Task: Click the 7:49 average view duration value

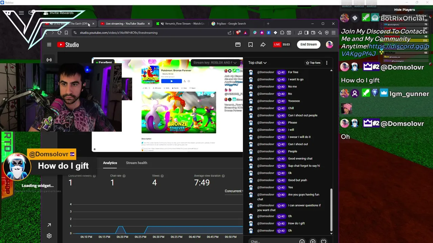Action: click(202, 183)
